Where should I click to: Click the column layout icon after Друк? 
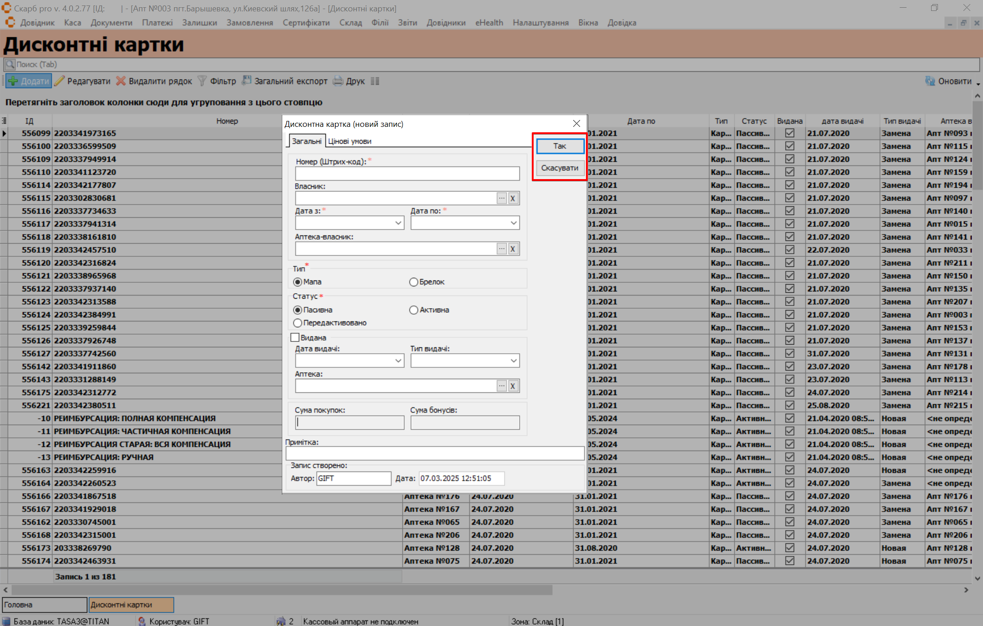[x=375, y=81]
